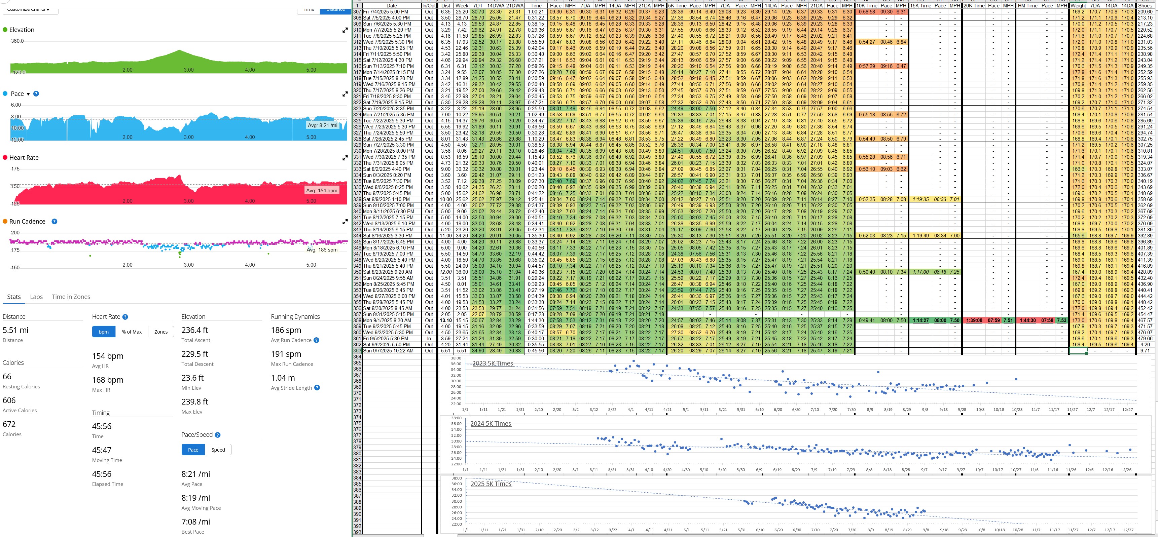Select 15K time cell 1:14:27
This screenshot has width=1158, height=537.
coord(920,320)
